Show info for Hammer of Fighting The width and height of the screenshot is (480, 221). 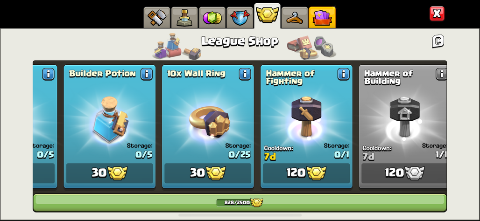pos(344,74)
